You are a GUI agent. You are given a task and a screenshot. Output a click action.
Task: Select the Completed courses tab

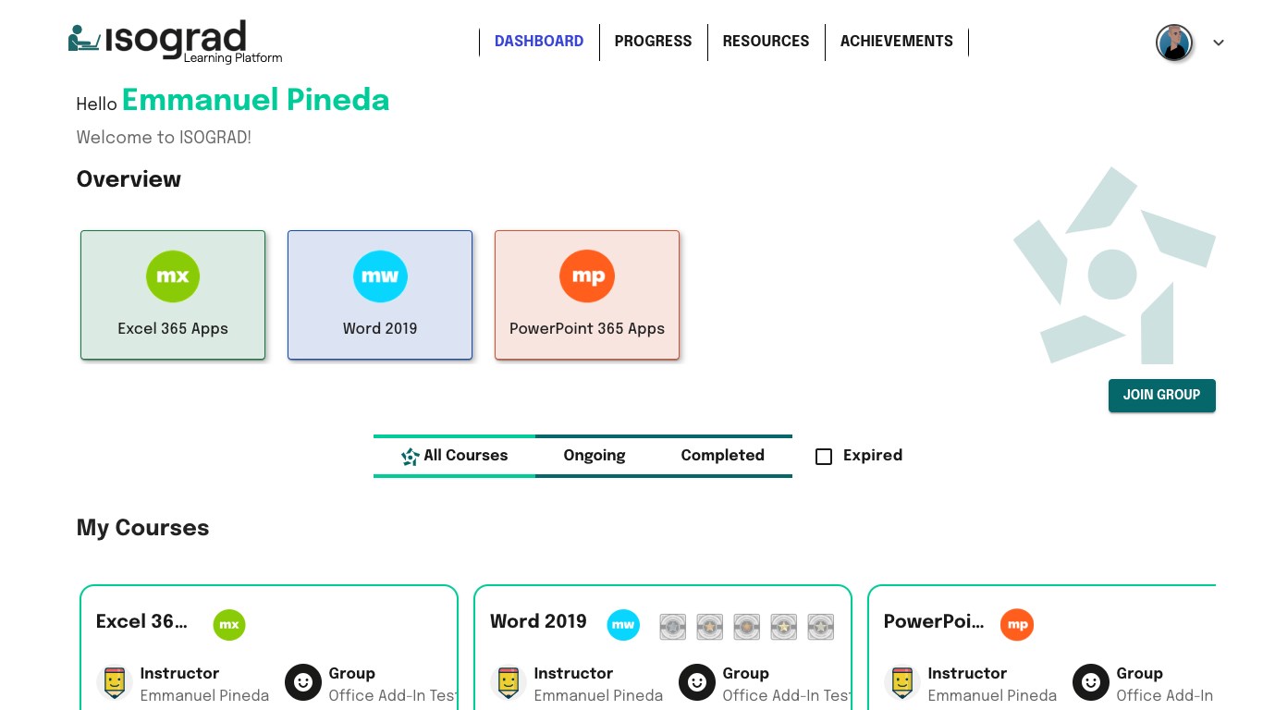tap(722, 456)
